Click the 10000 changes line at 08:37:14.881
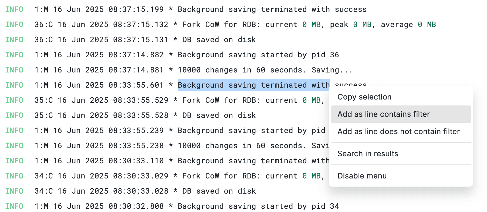This screenshot has height=212, width=487. coord(265,70)
